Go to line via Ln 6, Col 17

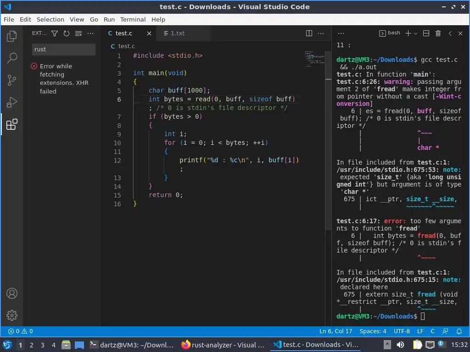[336, 331]
